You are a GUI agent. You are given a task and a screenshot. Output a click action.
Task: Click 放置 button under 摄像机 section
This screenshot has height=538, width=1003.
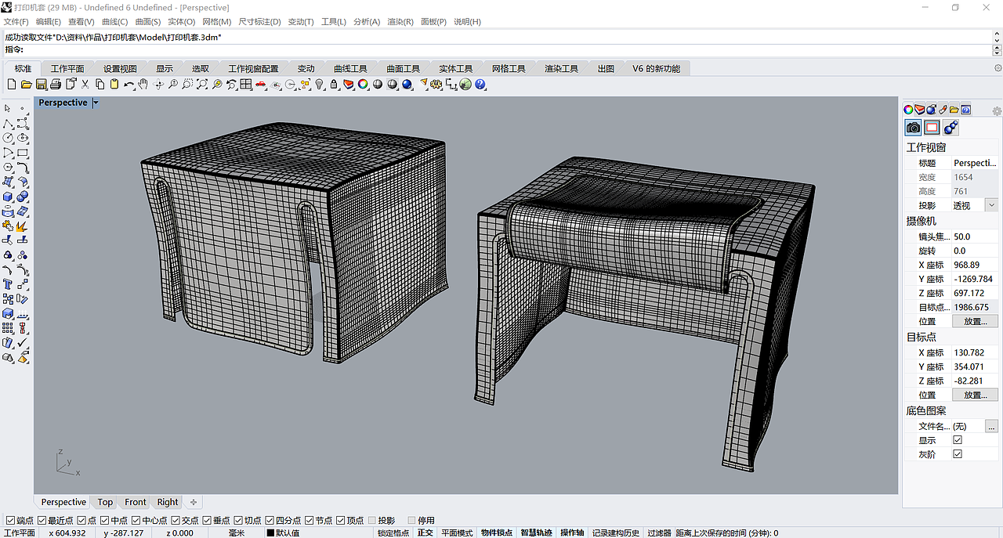tap(975, 321)
